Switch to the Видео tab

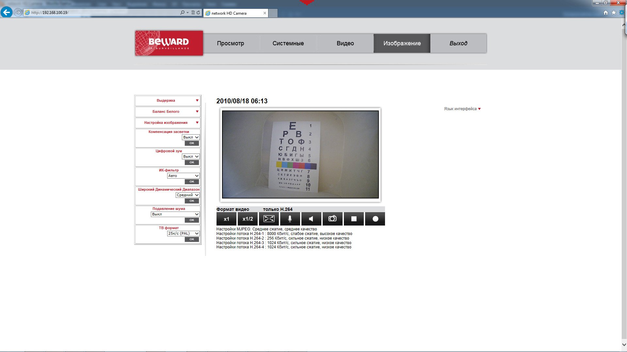tap(345, 43)
